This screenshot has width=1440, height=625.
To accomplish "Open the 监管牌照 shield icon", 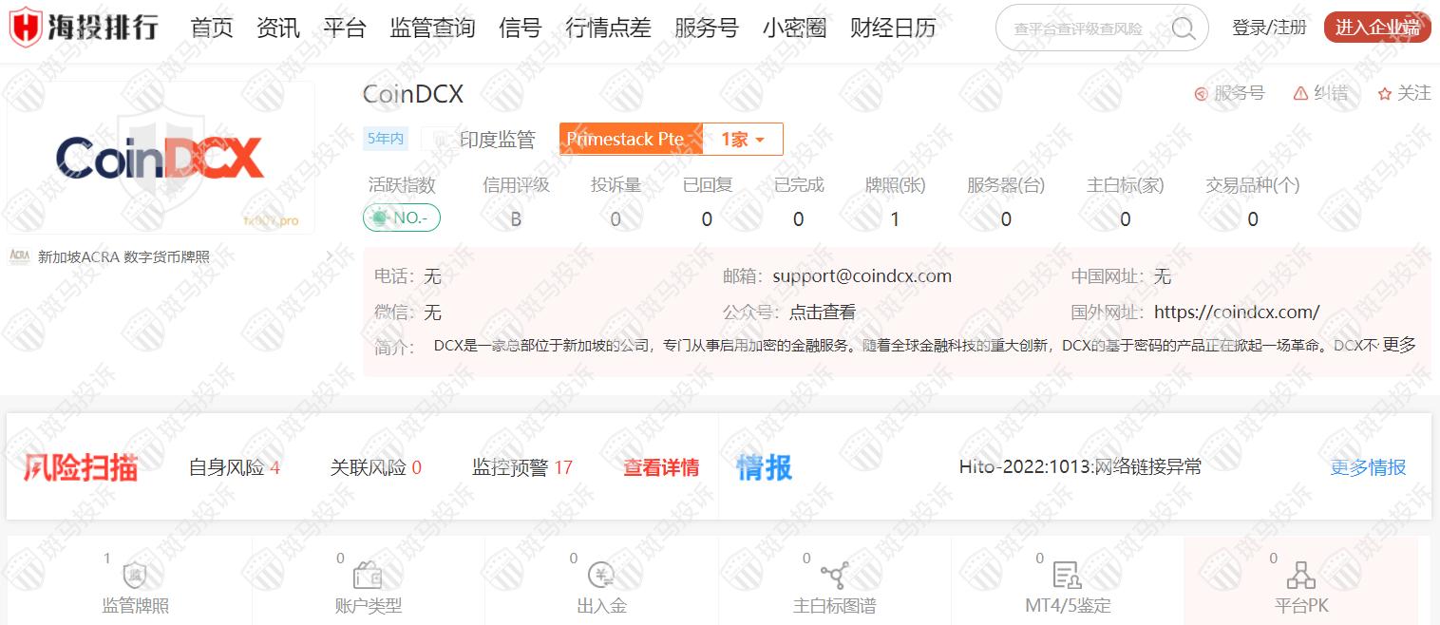I will (135, 576).
